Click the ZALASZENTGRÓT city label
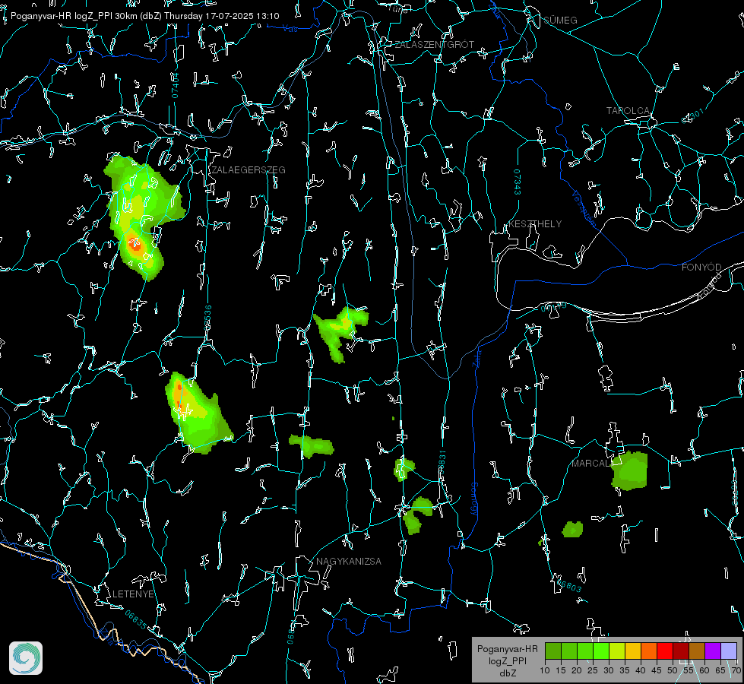The image size is (744, 684). pyautogui.click(x=434, y=44)
